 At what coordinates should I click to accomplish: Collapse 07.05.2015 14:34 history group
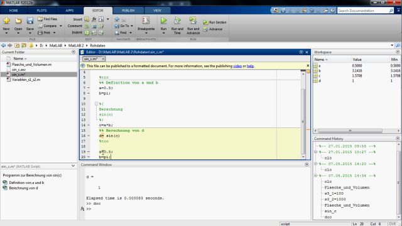(316, 176)
